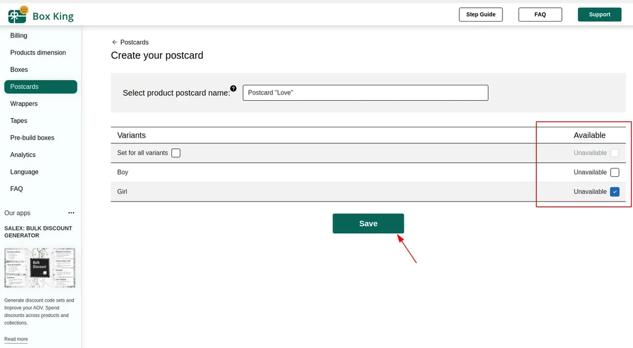Click the Create your postcard heading
The width and height of the screenshot is (633, 348).
coord(157,55)
